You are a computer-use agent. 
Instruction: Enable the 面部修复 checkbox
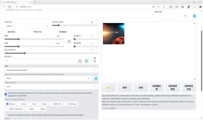(5, 32)
